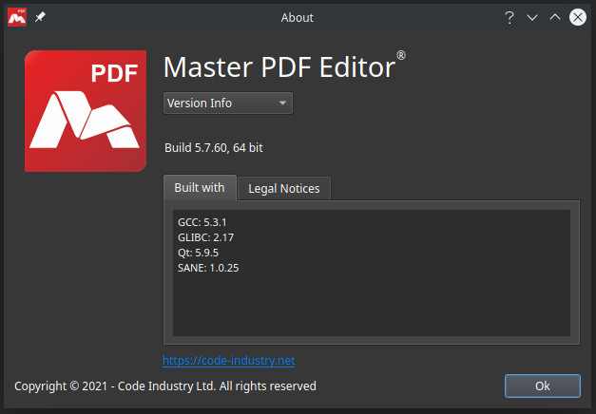
Task: Click the GLIBC: 2.17 line
Action: click(x=206, y=237)
